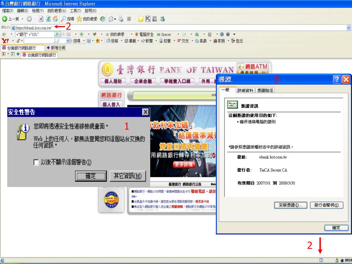Click 其它資訊(M) button
Image resolution: width=352 pixels, height=264 pixels.
click(128, 176)
